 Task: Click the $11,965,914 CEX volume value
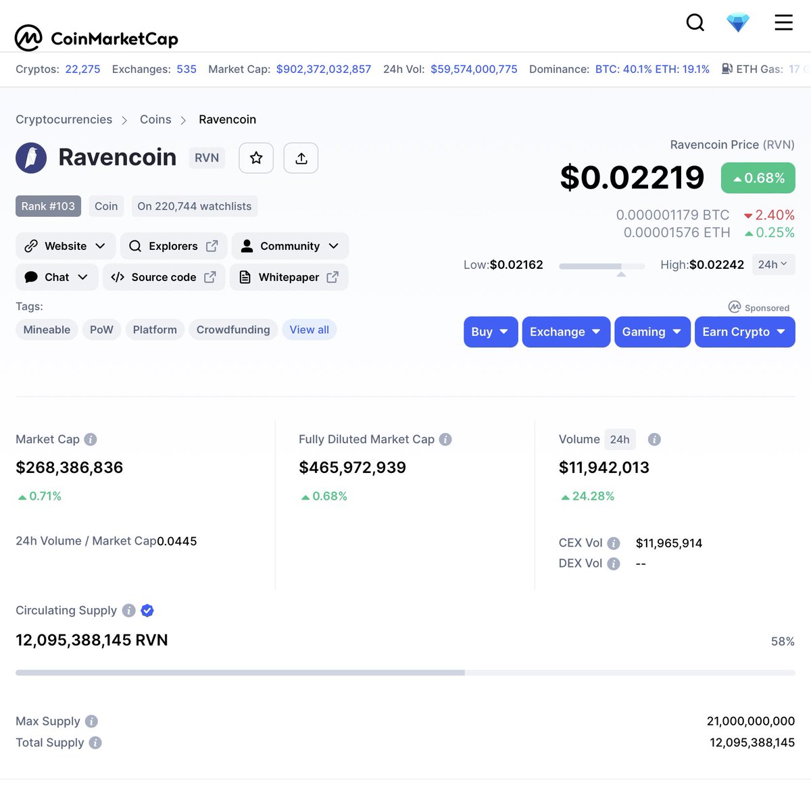[669, 543]
